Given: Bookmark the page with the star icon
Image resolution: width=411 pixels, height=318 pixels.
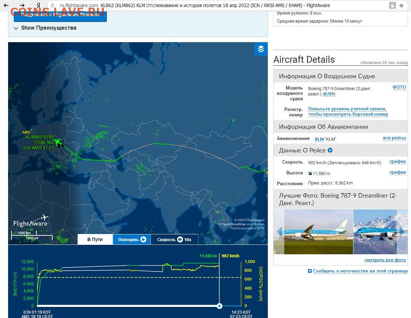Looking at the screenshot, I should 402,5.
